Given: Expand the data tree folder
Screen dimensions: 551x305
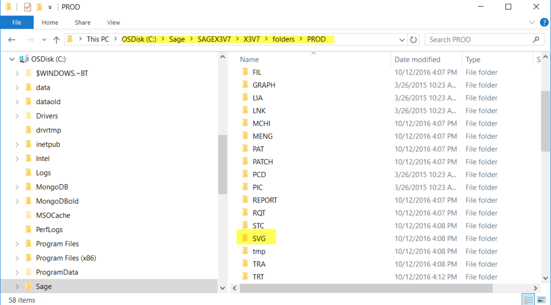Looking at the screenshot, I should coord(17,88).
